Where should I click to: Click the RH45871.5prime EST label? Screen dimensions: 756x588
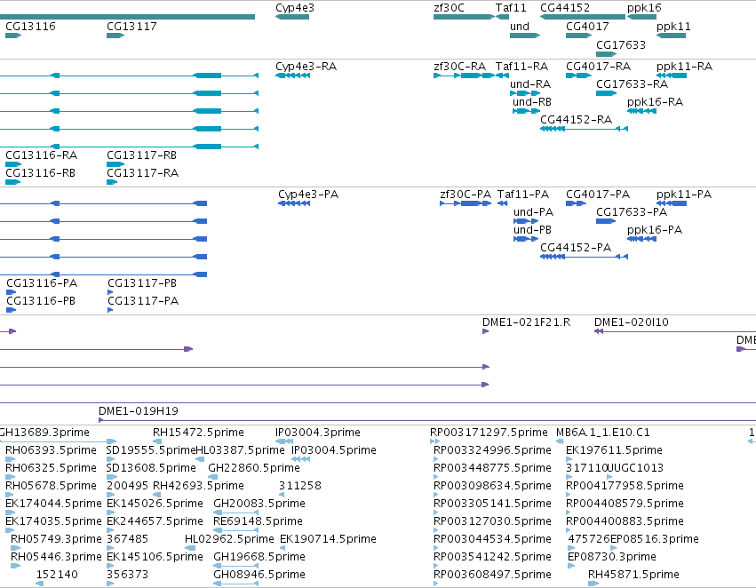coord(633,575)
